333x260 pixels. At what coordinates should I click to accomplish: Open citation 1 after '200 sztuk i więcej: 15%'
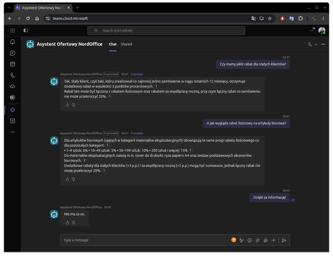(191, 150)
